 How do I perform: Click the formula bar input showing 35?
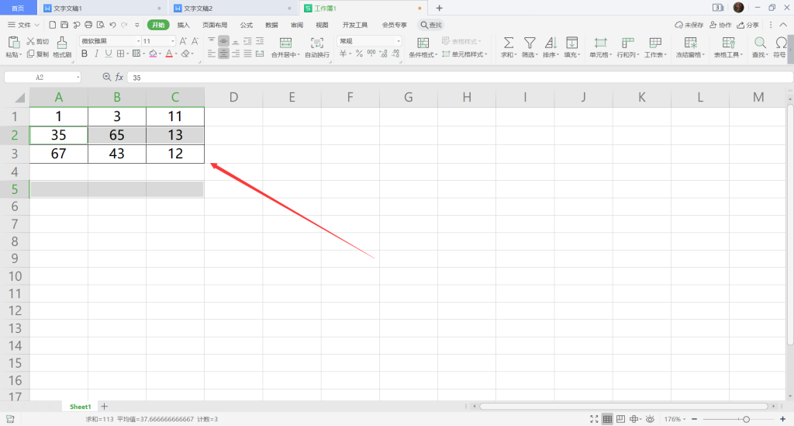coord(460,78)
